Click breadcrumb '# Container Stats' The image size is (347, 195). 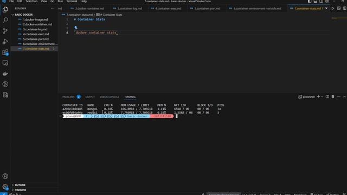tap(111, 15)
